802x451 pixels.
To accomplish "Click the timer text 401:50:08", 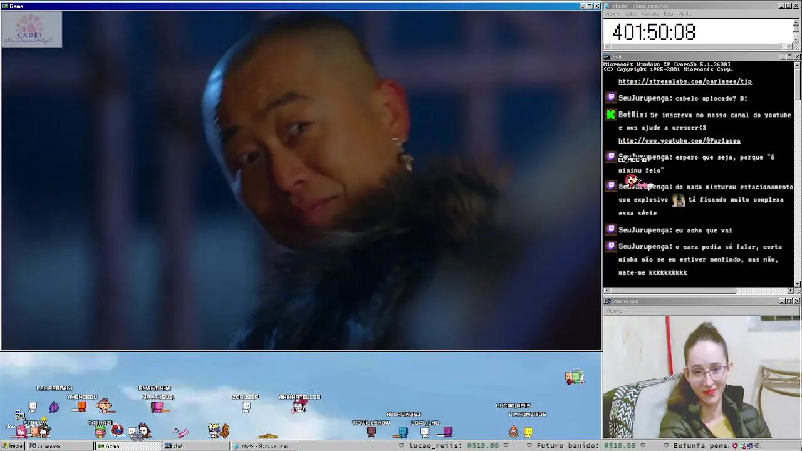I will (654, 33).
